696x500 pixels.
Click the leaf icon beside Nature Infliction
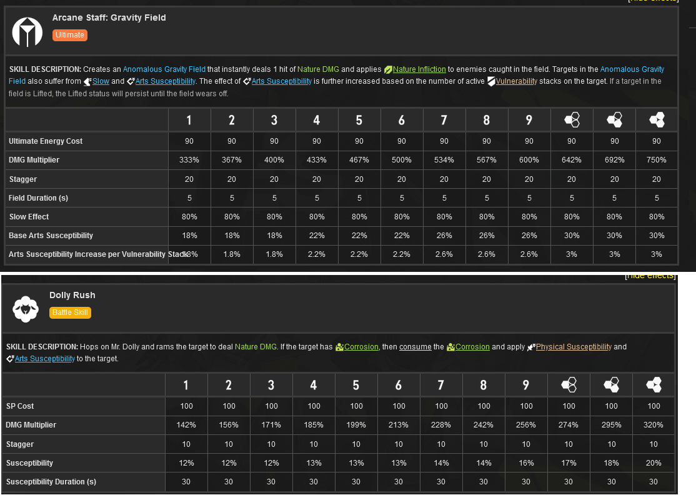click(x=388, y=70)
